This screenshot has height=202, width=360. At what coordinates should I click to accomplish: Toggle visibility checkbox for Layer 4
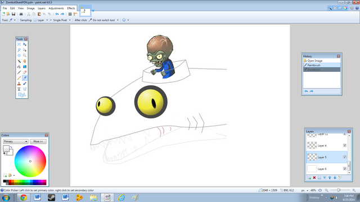345,145
